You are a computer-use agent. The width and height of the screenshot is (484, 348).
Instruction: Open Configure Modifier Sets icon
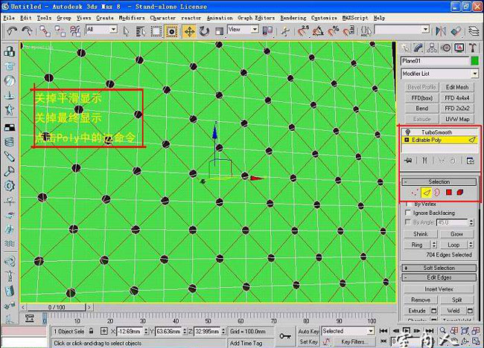470,161
